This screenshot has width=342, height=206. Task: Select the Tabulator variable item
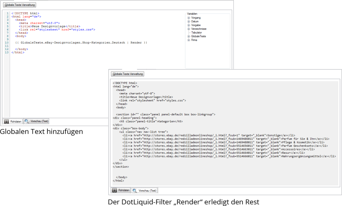point(196,33)
